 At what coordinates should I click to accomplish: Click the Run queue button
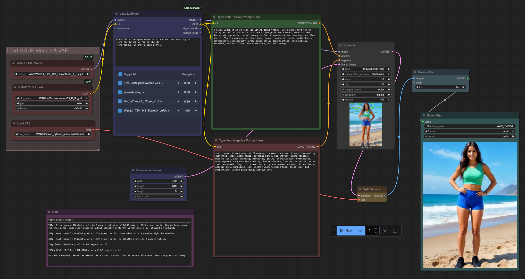point(346,231)
